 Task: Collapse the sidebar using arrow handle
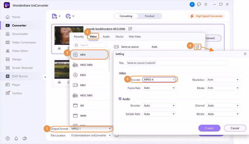click(x=45, y=77)
